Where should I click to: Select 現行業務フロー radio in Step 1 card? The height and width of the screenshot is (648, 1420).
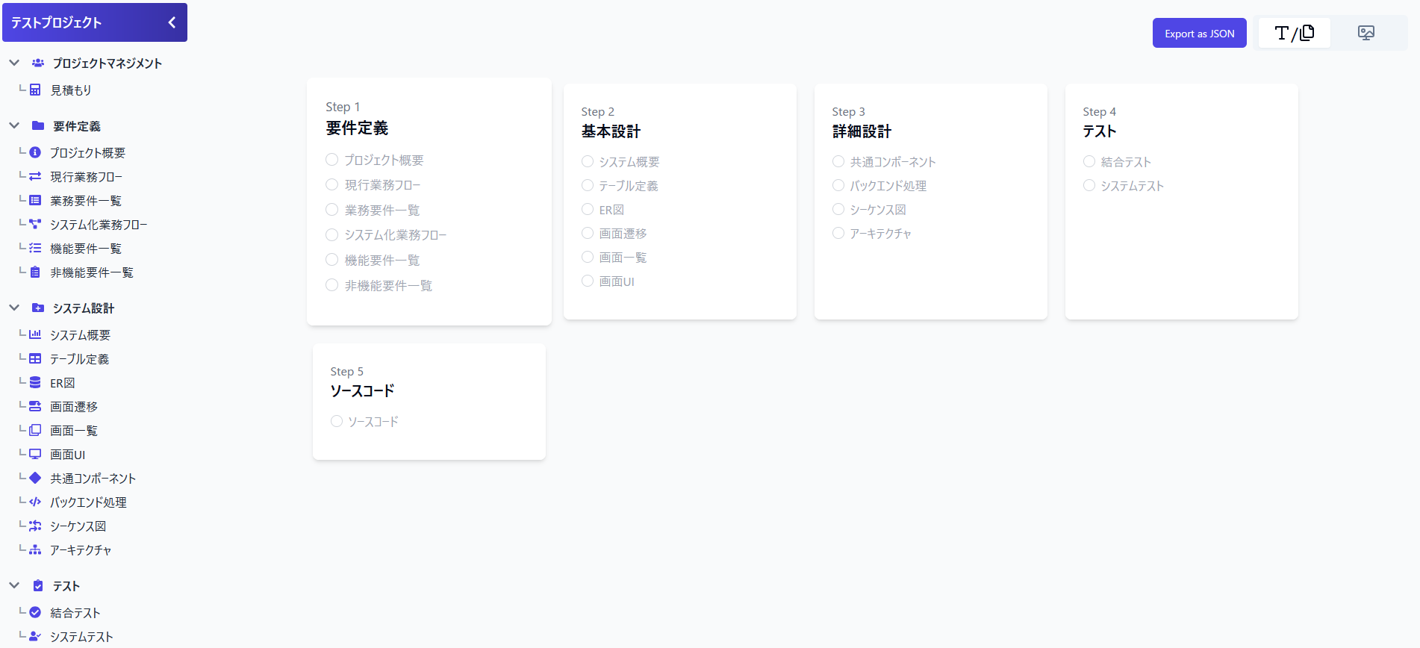(x=332, y=184)
